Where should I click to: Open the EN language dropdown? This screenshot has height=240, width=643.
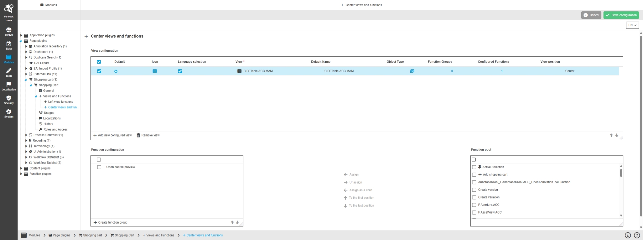point(632,25)
